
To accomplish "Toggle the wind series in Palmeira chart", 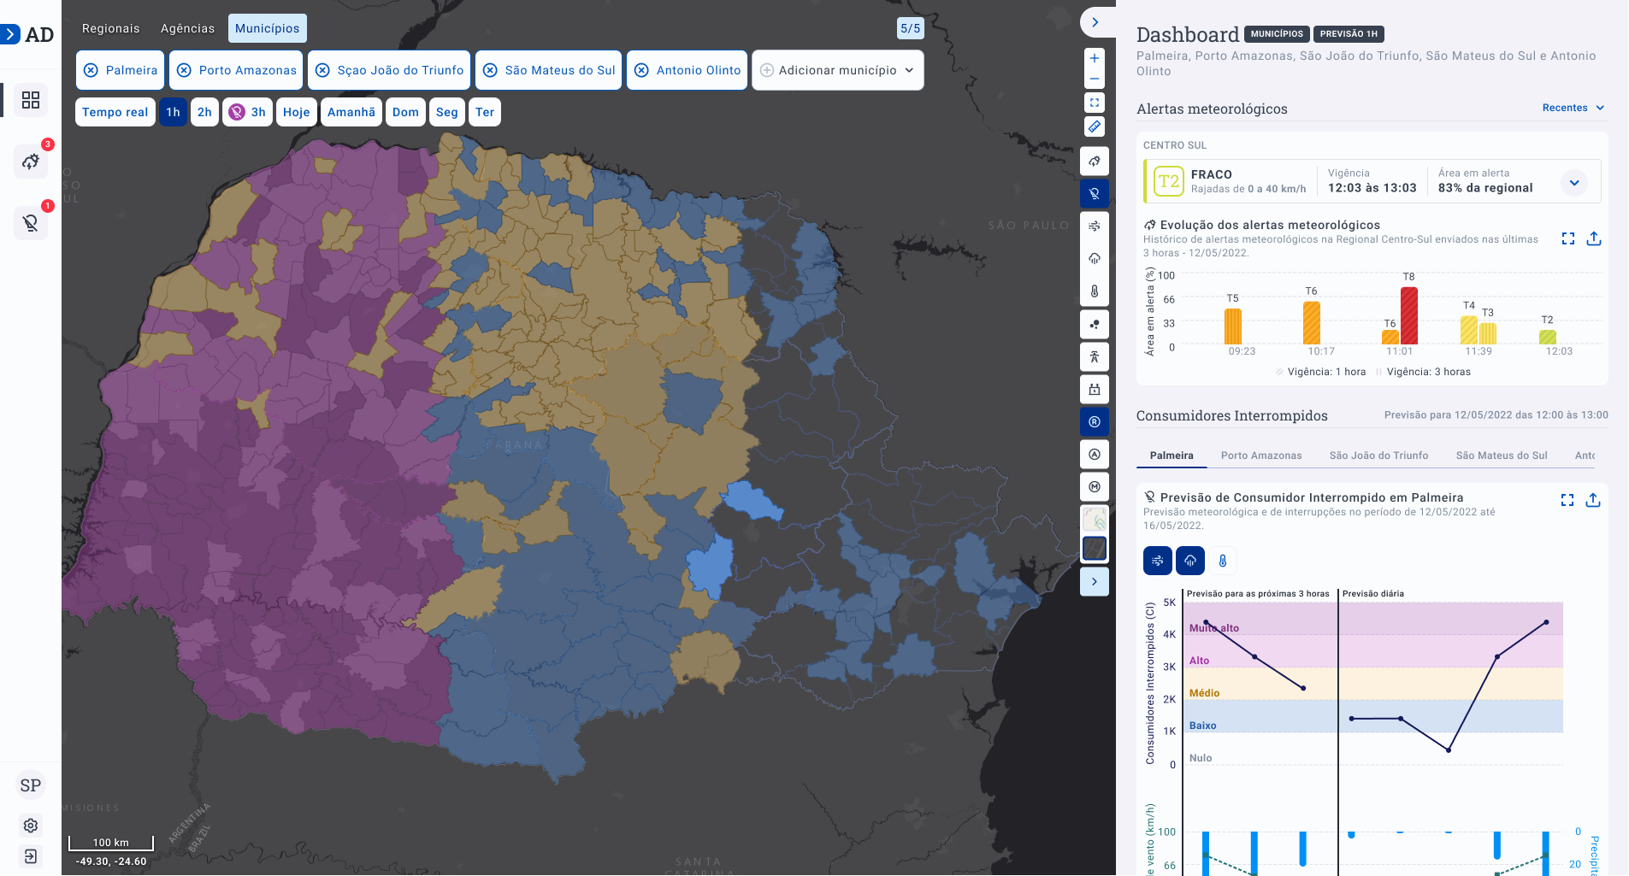I will [1157, 561].
